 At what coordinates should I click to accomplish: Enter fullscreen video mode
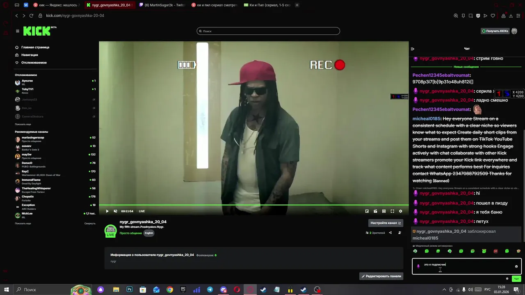pyautogui.click(x=392, y=211)
